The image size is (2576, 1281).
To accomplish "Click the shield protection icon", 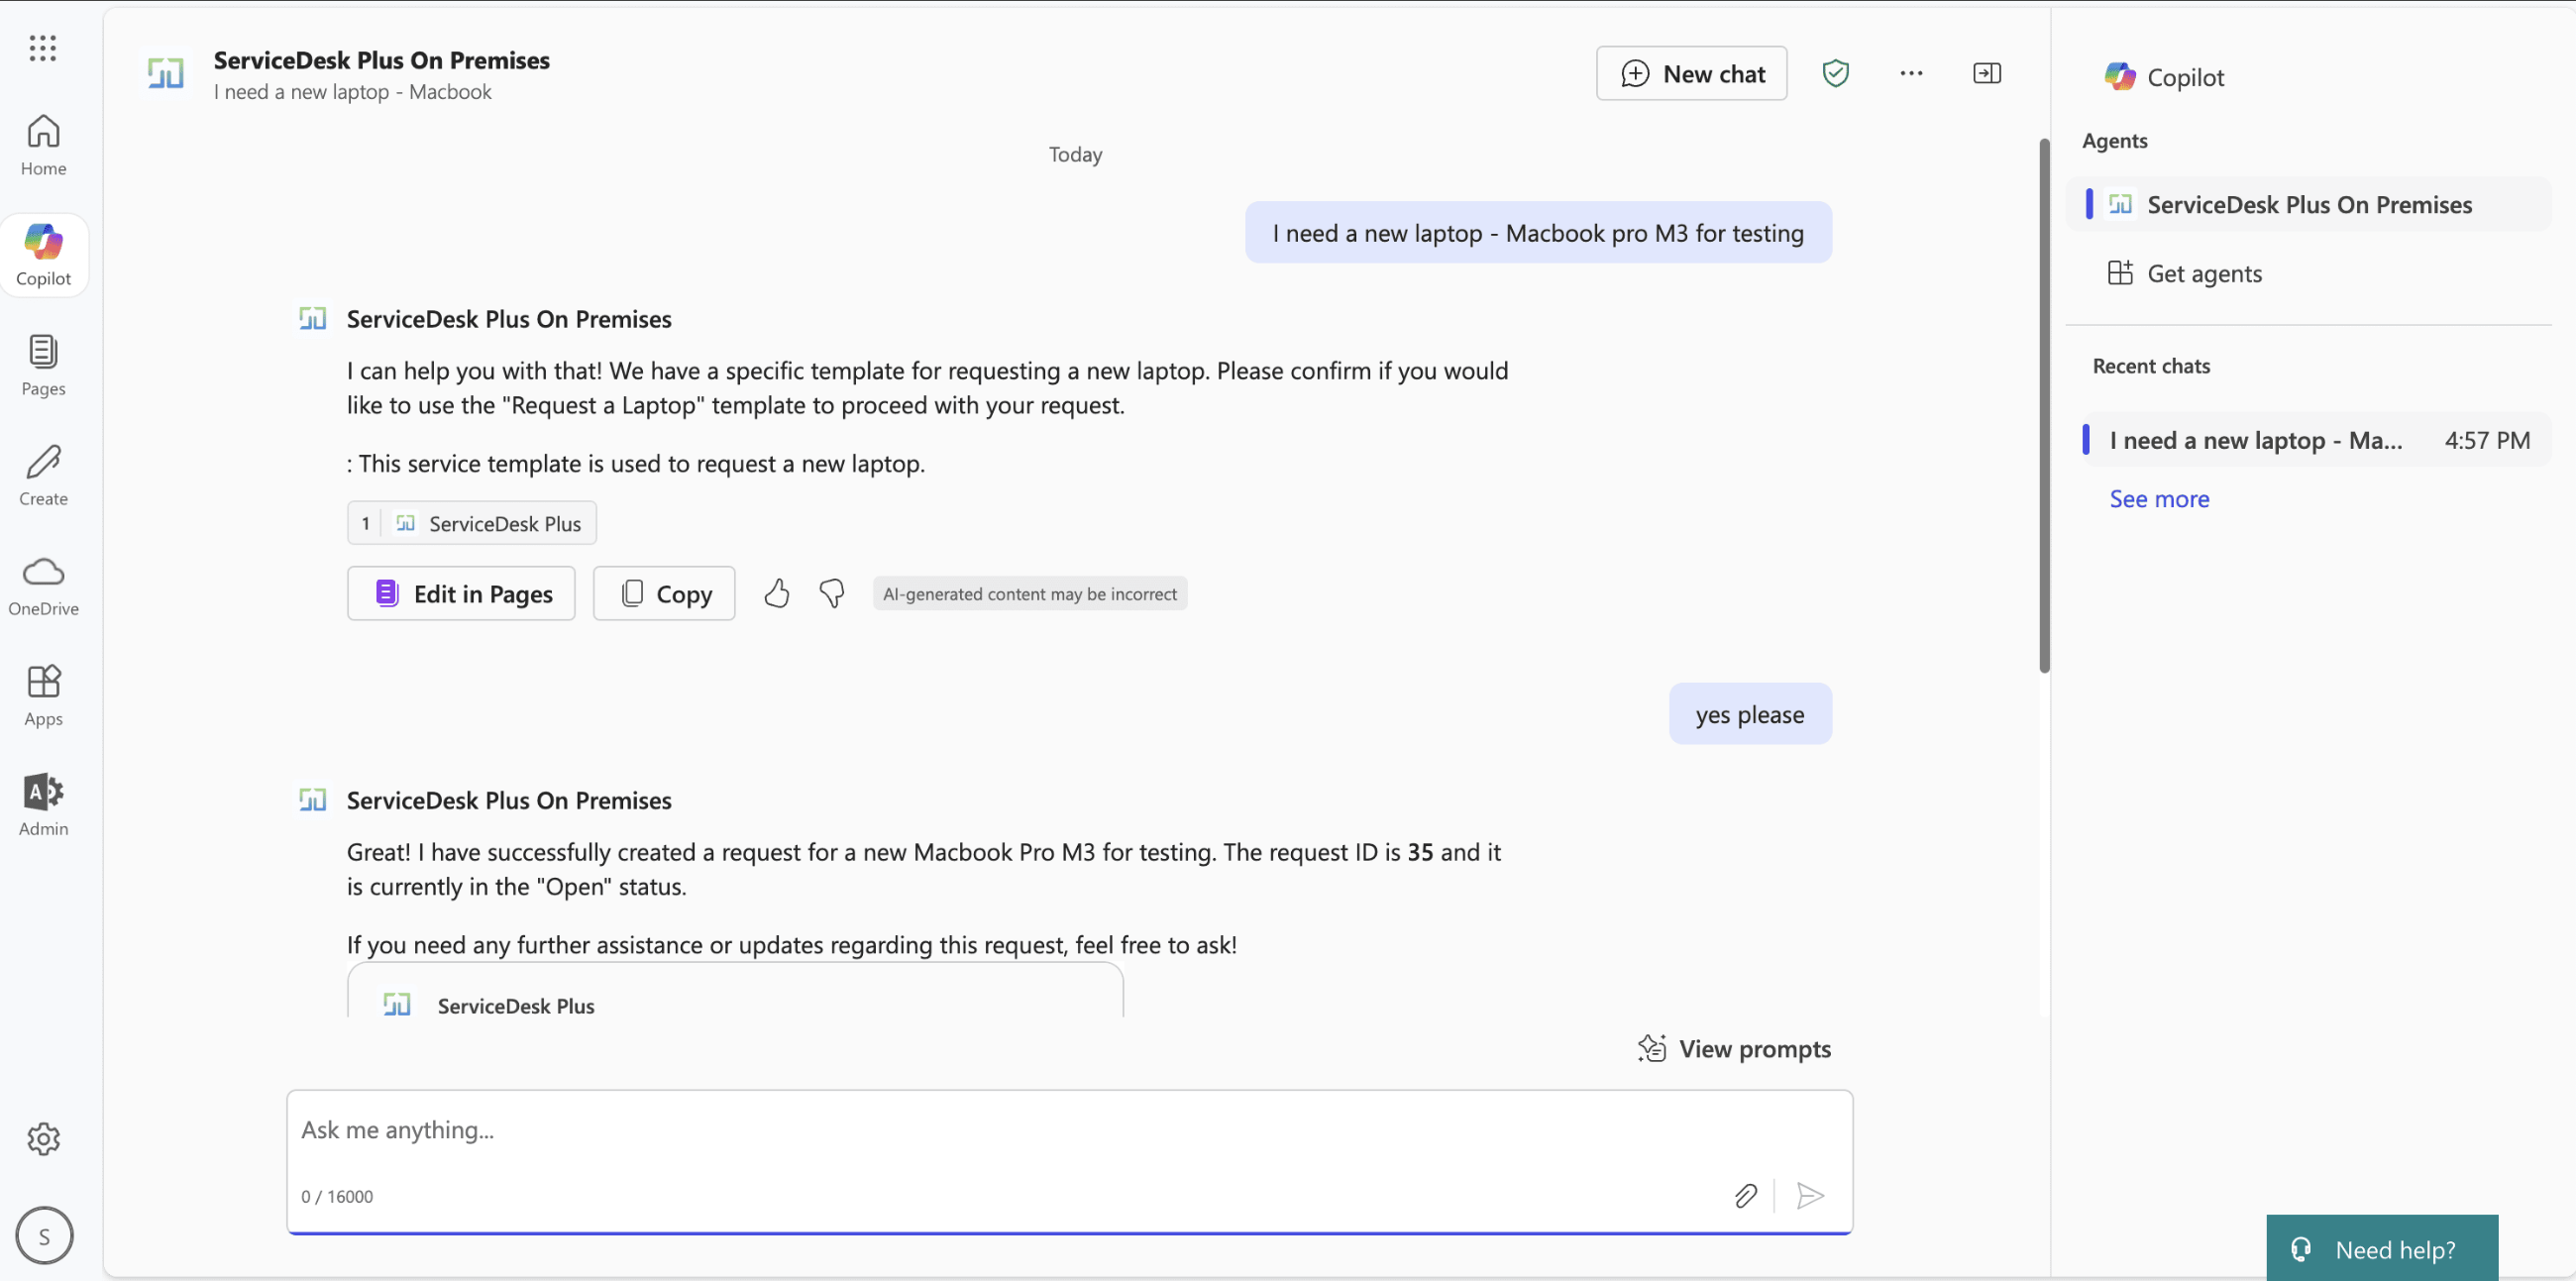I will [1835, 73].
